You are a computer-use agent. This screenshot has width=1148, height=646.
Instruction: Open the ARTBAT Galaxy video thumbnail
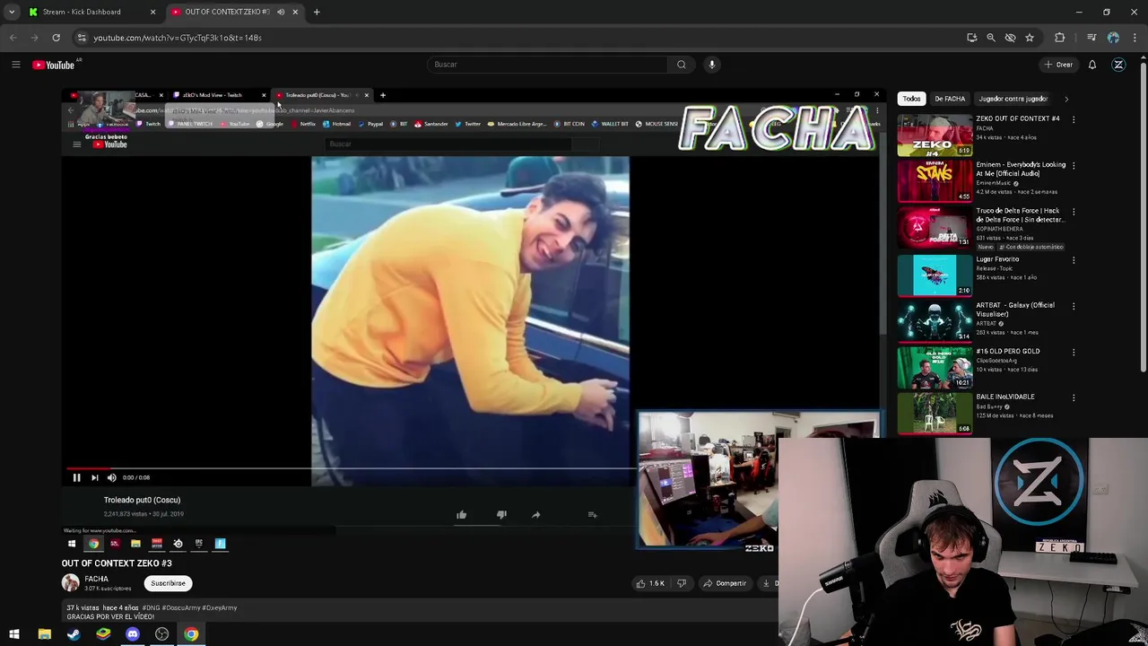(x=935, y=320)
